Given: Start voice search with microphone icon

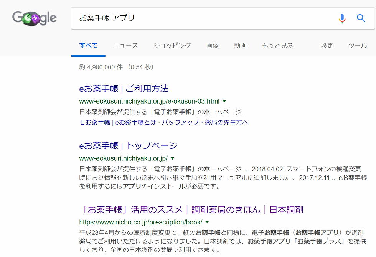Looking at the screenshot, I should pos(342,18).
